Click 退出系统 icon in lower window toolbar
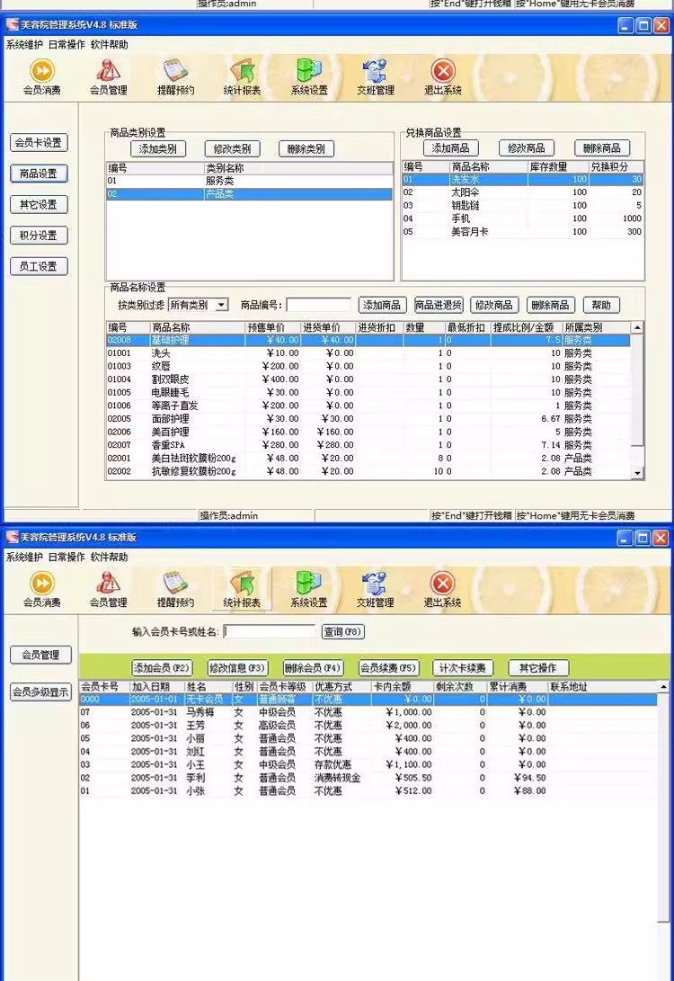Image resolution: width=674 pixels, height=981 pixels. click(x=443, y=589)
